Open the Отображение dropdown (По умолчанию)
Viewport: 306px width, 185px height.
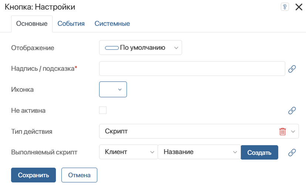point(141,48)
